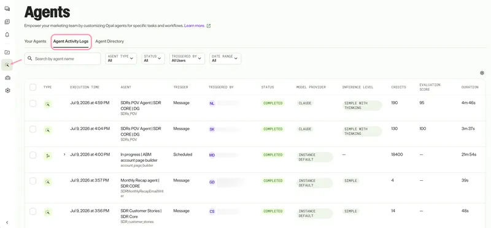Click the Inference Level column header
This screenshot has height=228, width=491.
click(x=358, y=87)
